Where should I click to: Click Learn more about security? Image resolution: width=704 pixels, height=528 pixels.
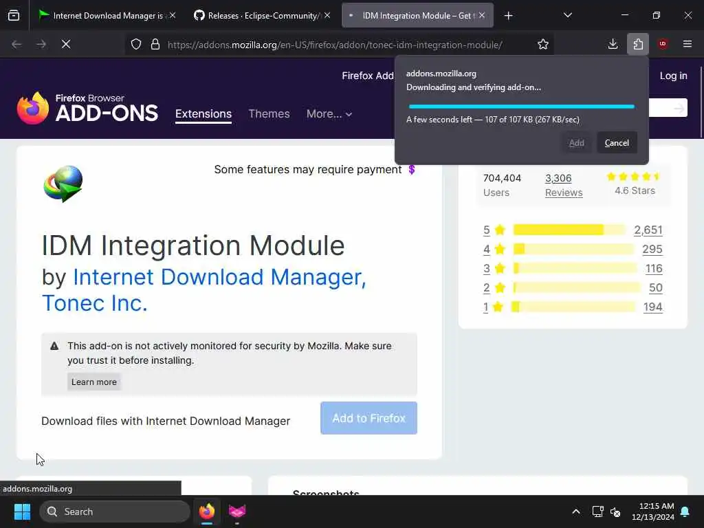tap(93, 382)
